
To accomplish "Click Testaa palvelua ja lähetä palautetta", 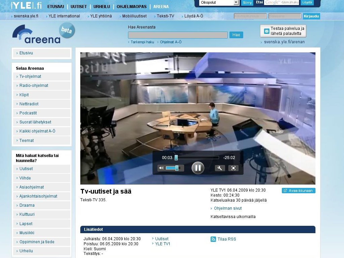I will pos(283,31).
